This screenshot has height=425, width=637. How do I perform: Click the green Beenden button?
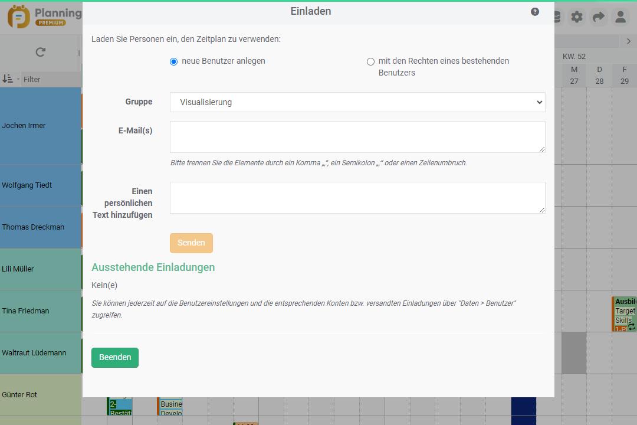click(x=115, y=358)
